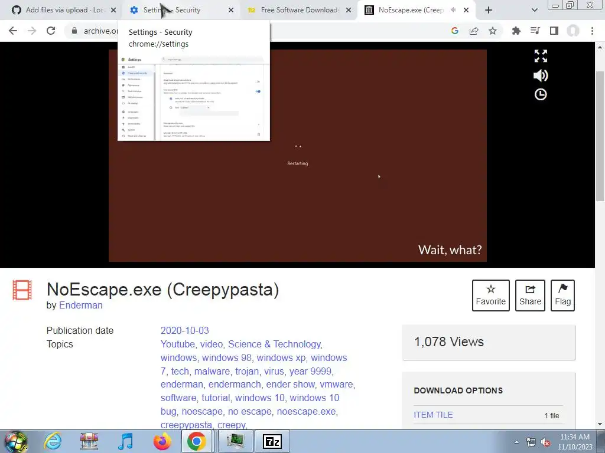Open Chrome three-dot menu
Viewport: 605px width, 453px height.
point(592,31)
